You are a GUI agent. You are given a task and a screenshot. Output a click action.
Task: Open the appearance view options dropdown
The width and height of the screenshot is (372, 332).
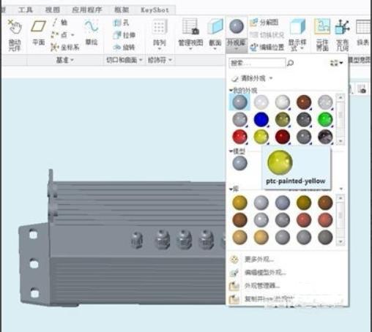click(x=336, y=63)
